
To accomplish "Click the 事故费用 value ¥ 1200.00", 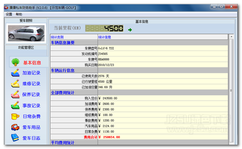I will tap(106, 120).
